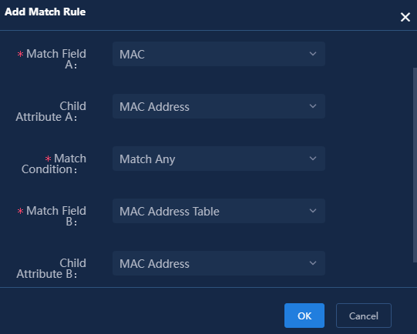417x334 pixels.
Task: Click the dialog's vertical scrollbar
Action: (415, 165)
